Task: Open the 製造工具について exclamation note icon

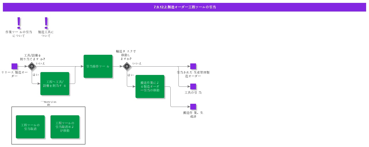Action: pos(46,23)
